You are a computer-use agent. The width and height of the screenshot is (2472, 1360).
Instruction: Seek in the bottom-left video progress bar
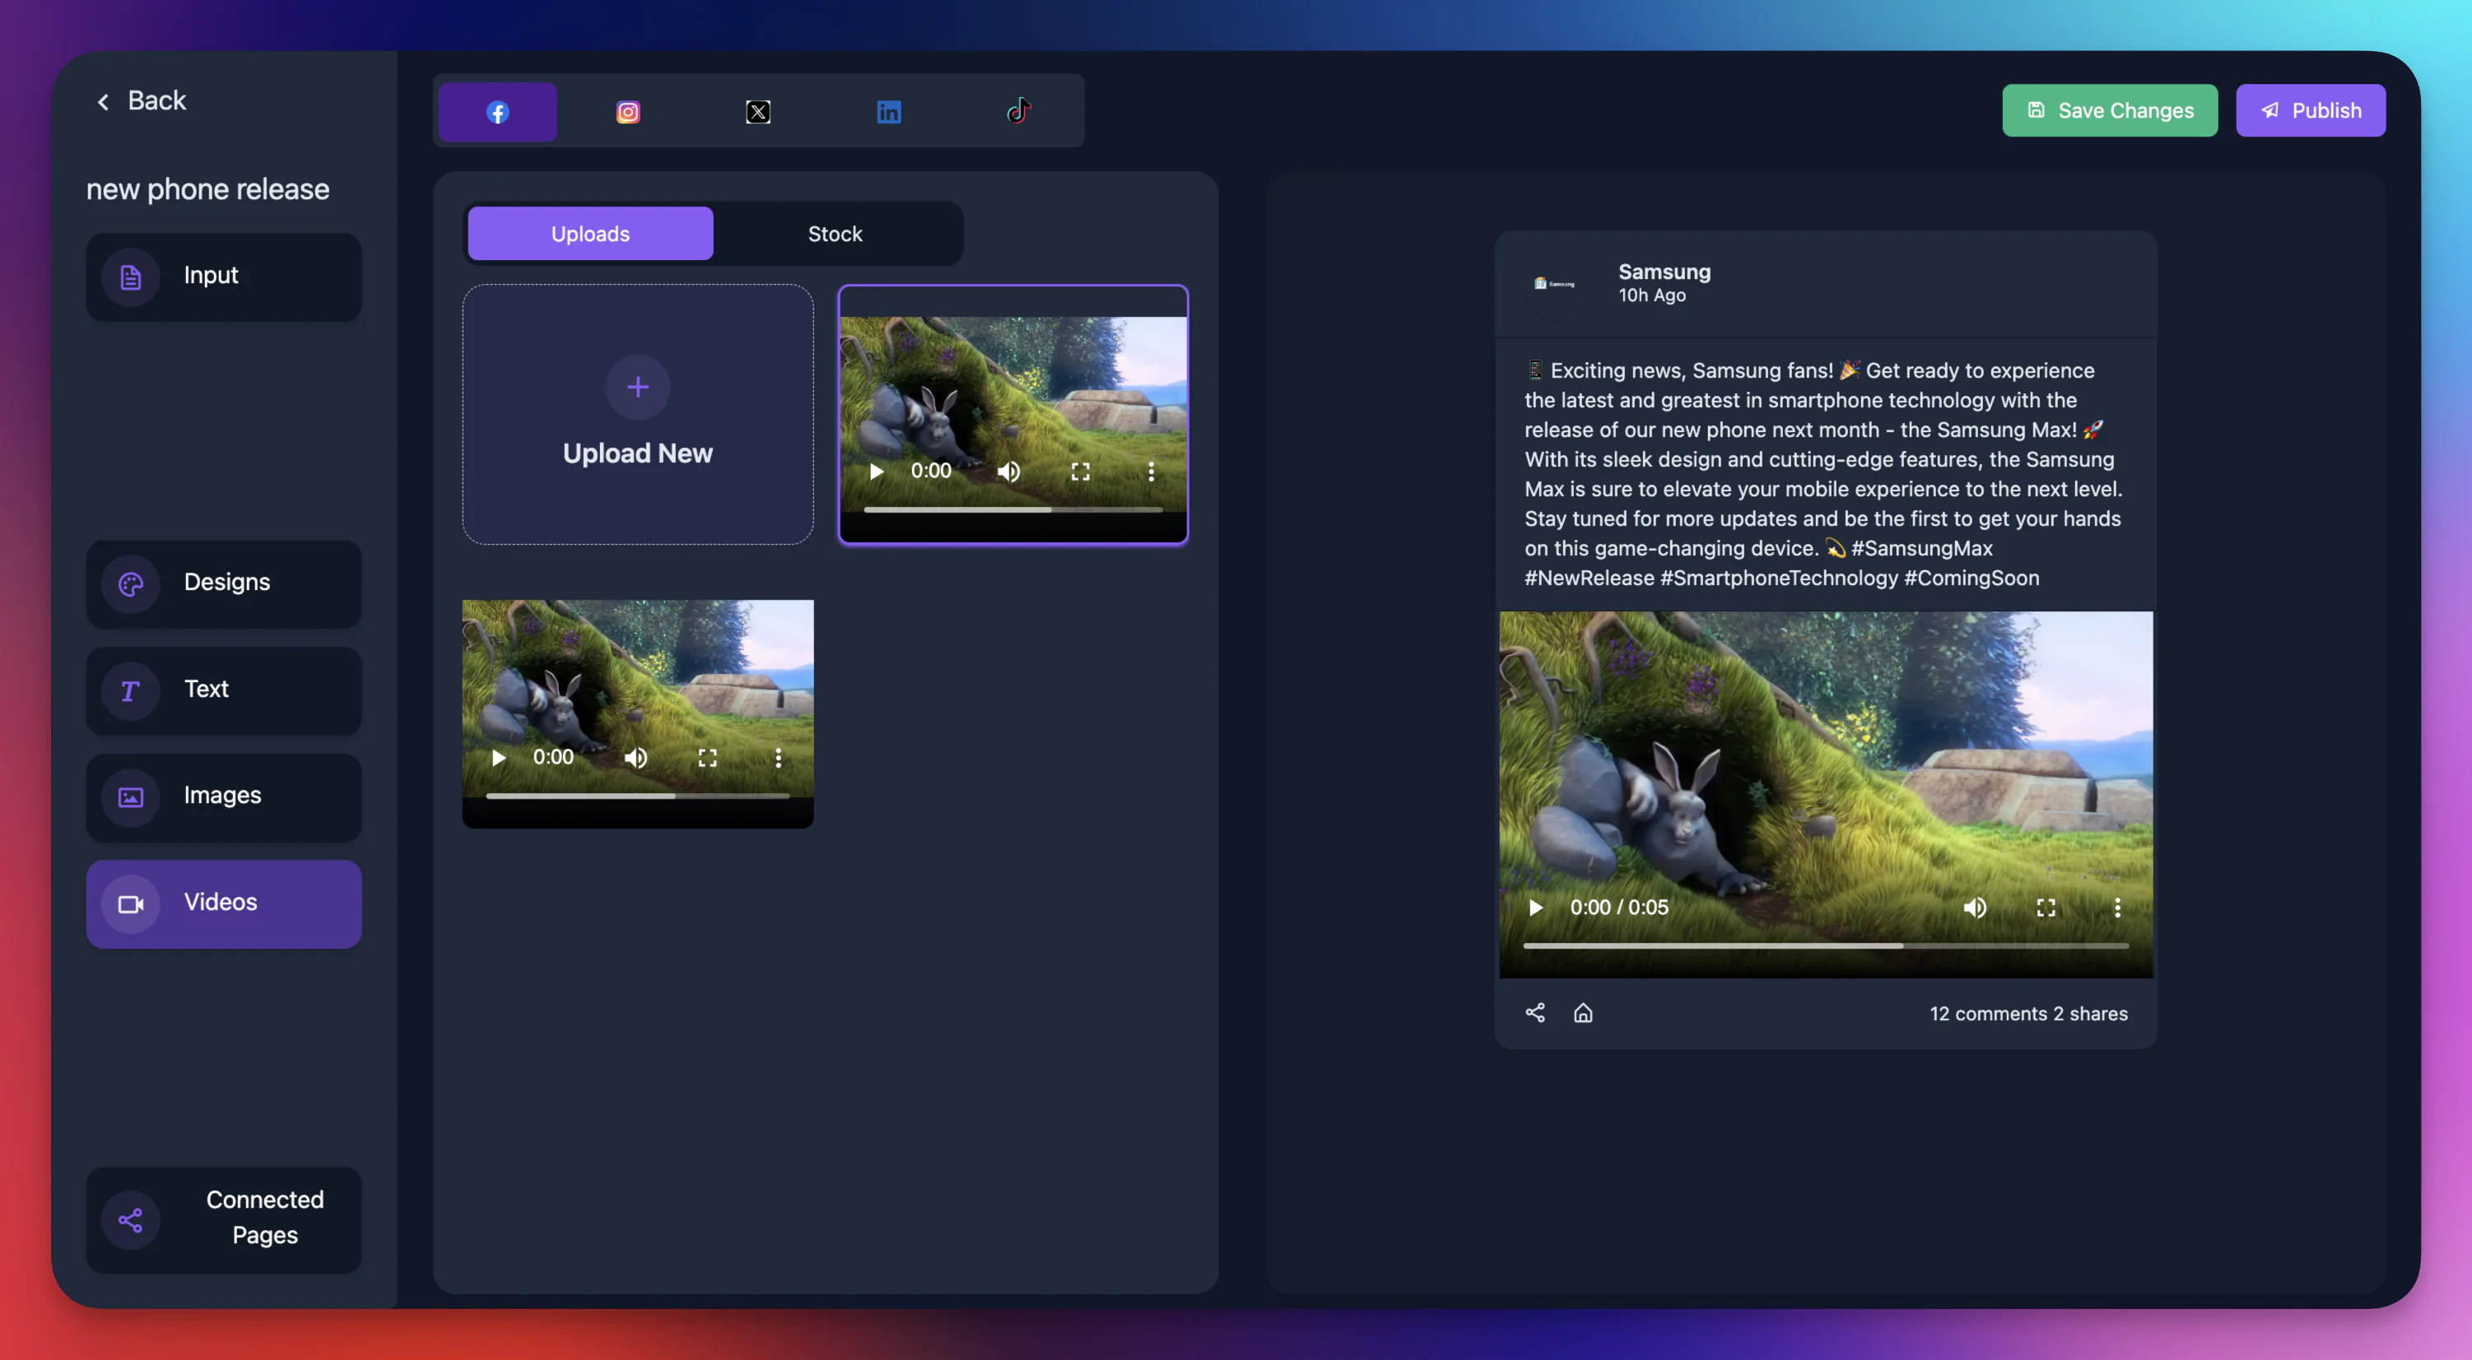click(637, 795)
